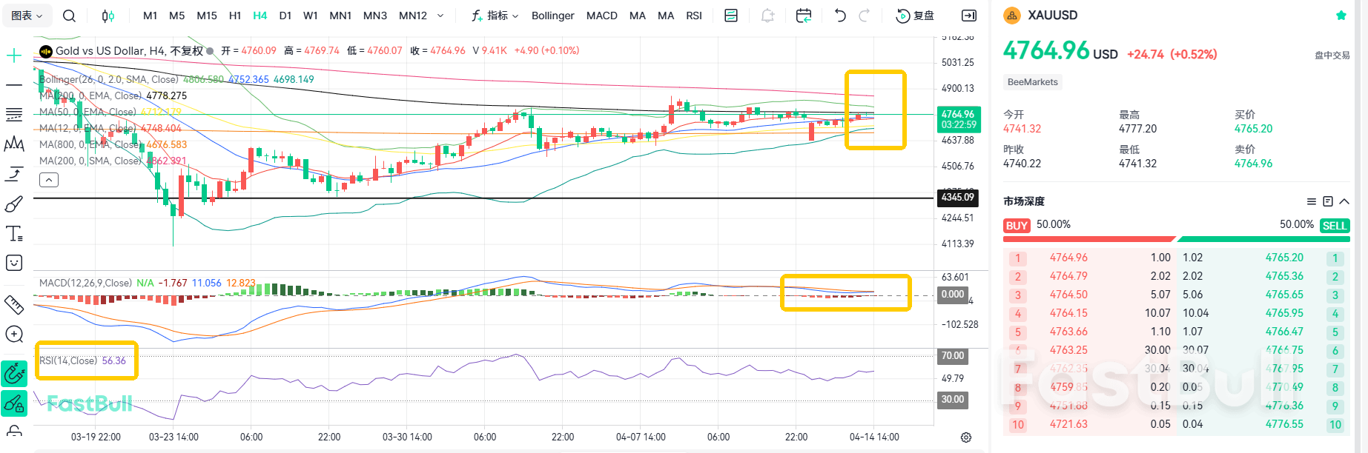Expand more timeframes dropdown after MN12

pyautogui.click(x=440, y=16)
